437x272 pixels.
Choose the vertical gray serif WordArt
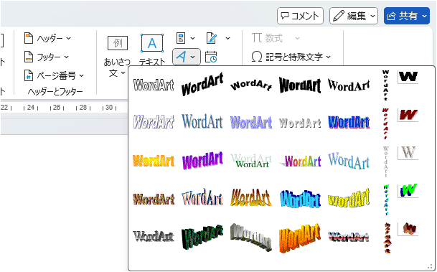386,161
